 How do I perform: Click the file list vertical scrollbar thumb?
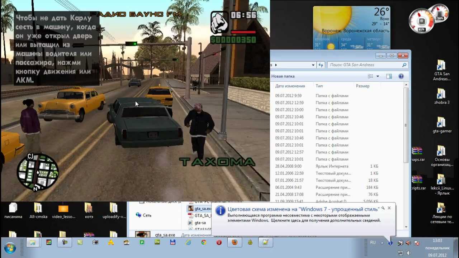[x=406, y=125]
